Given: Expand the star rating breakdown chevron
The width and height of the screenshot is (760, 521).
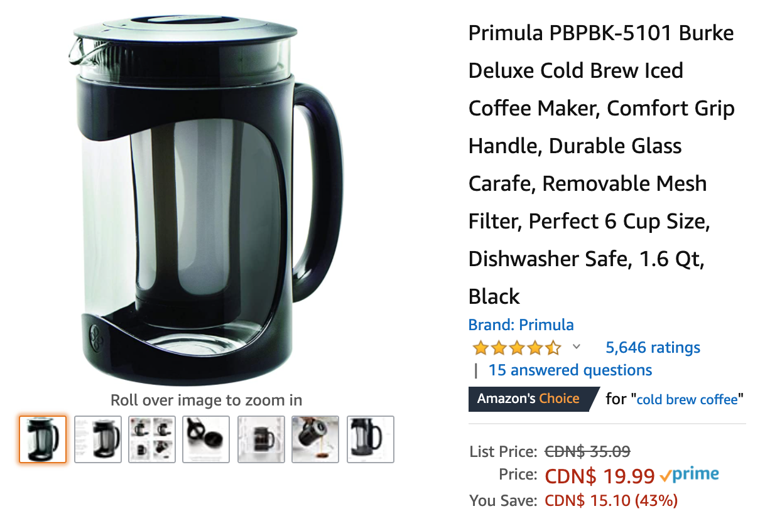Looking at the screenshot, I should pyautogui.click(x=577, y=346).
